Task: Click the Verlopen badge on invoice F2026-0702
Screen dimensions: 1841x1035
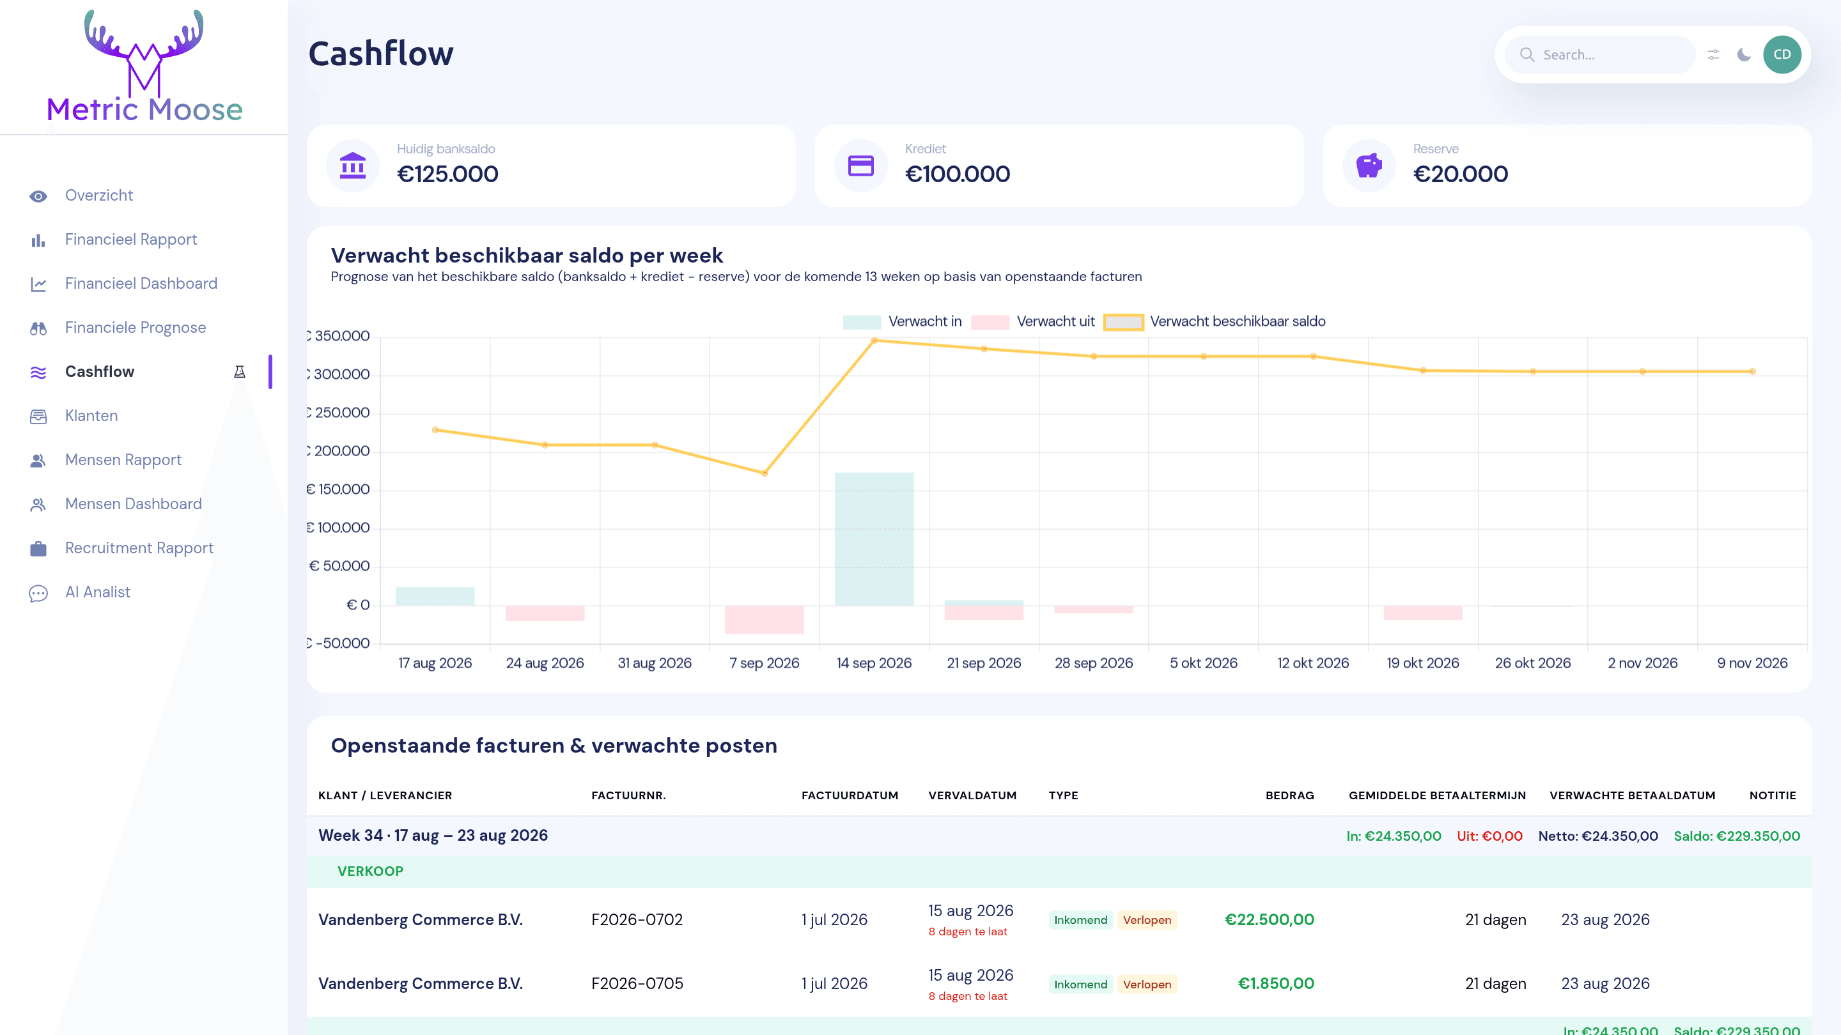Action: click(x=1146, y=920)
